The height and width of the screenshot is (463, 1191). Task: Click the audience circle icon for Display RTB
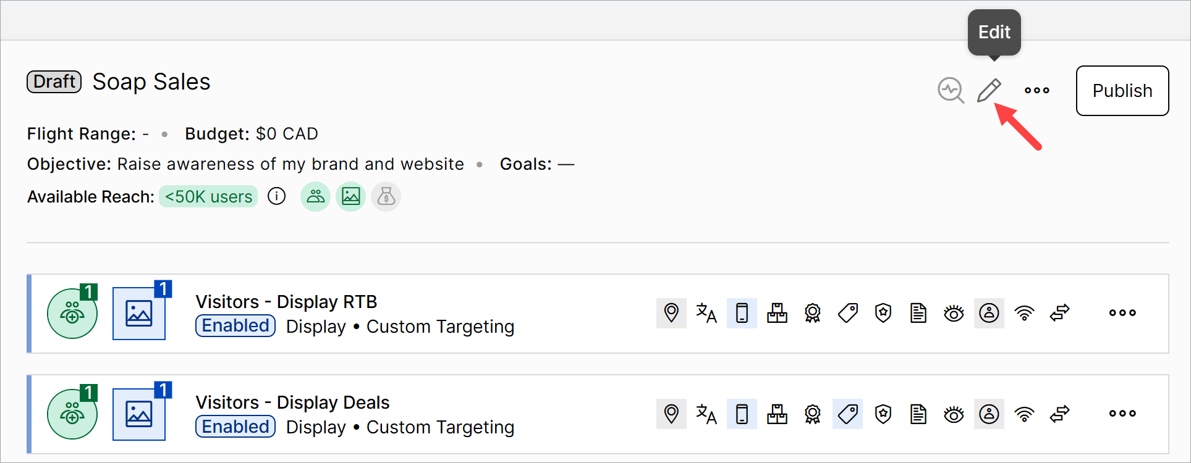[x=72, y=314]
